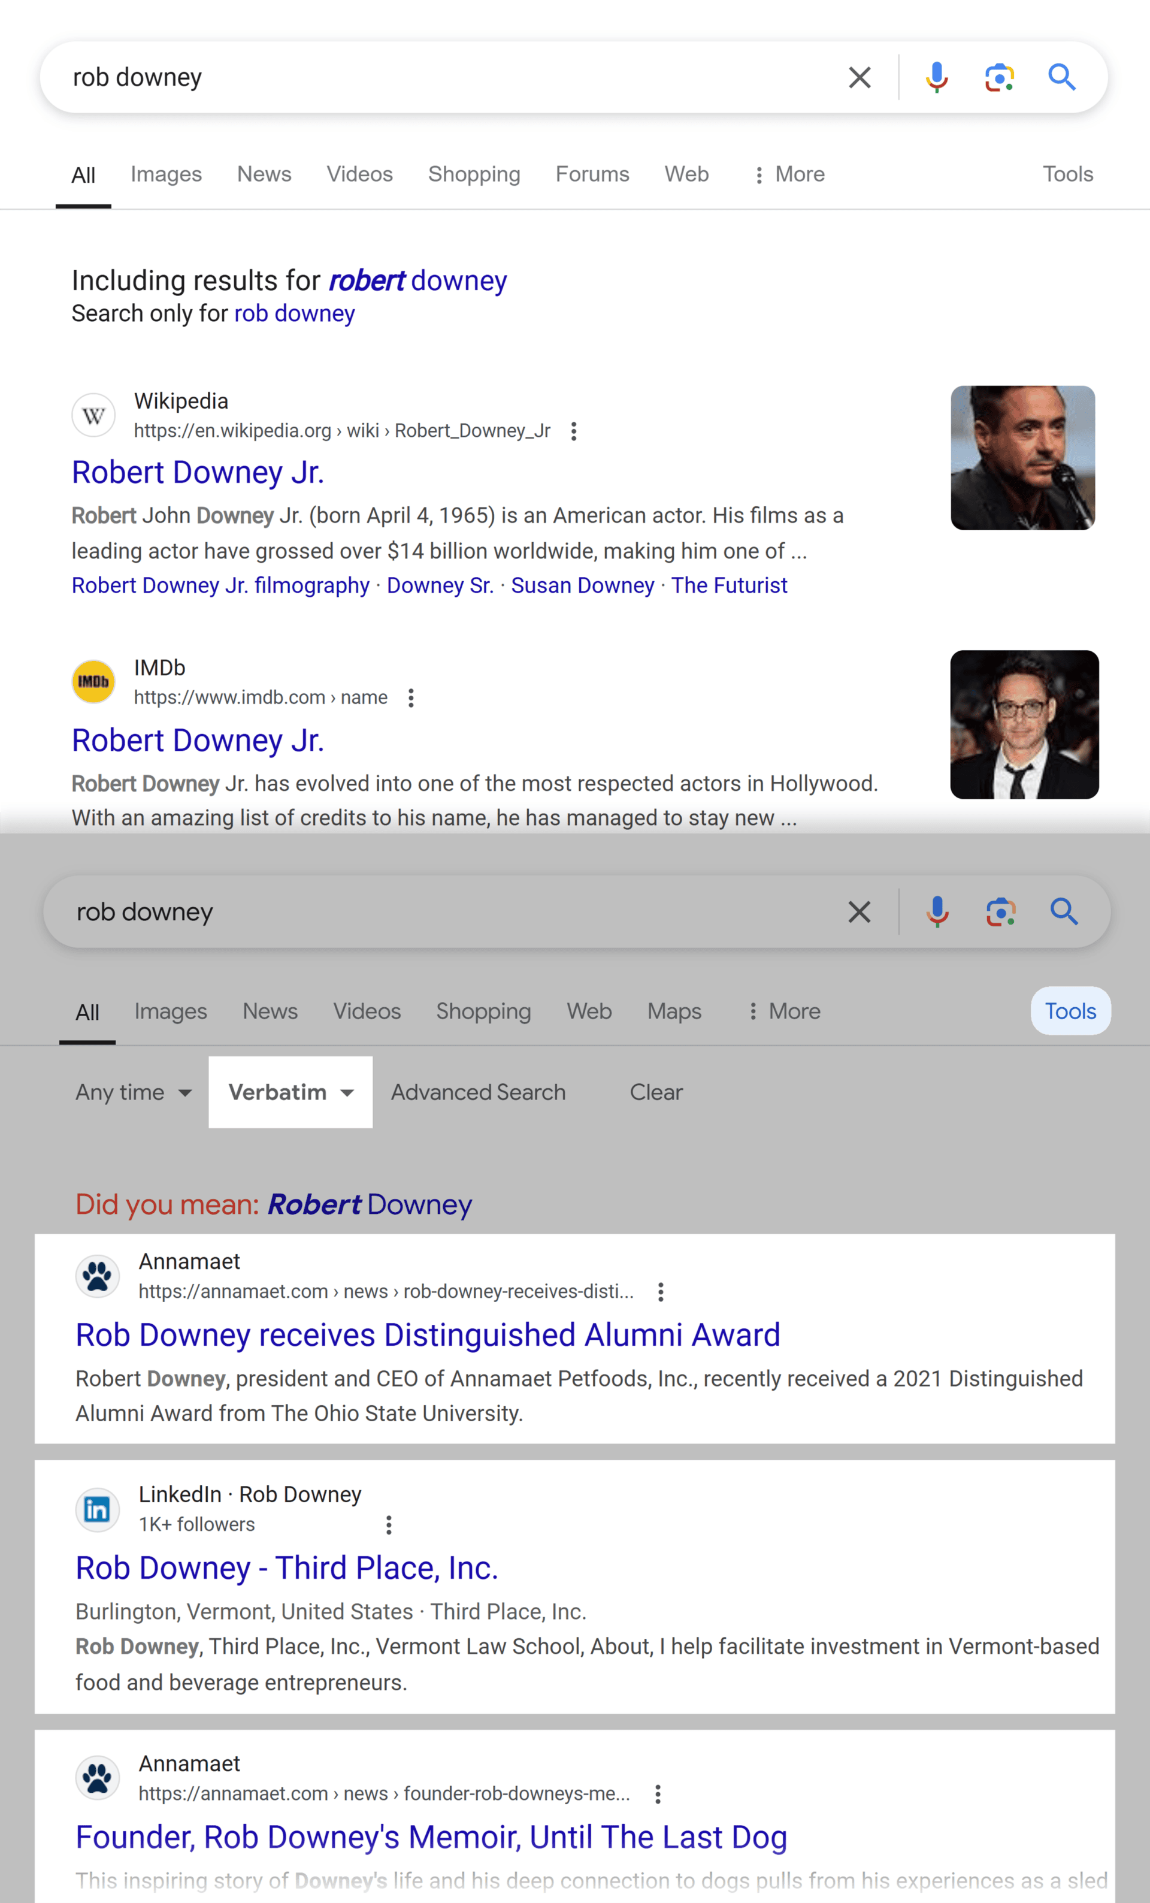Screen dimensions: 1150x1903
Task: Open the Robert Downey Jr. Wikipedia result
Action: pyautogui.click(x=198, y=472)
